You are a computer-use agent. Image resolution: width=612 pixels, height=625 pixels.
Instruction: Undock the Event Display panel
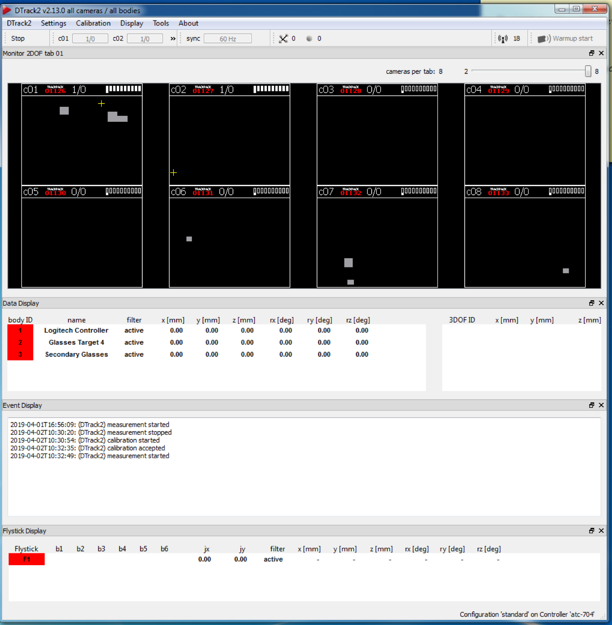pyautogui.click(x=591, y=406)
